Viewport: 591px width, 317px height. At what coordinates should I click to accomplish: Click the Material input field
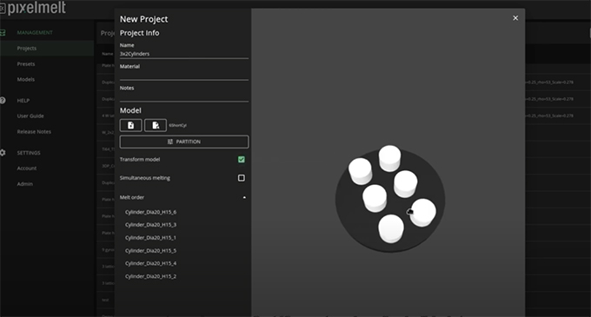(x=184, y=76)
